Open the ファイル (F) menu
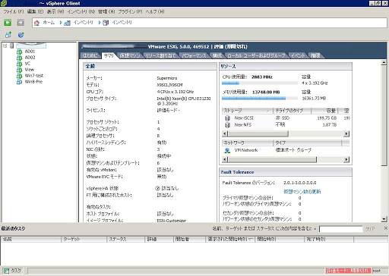 point(14,11)
